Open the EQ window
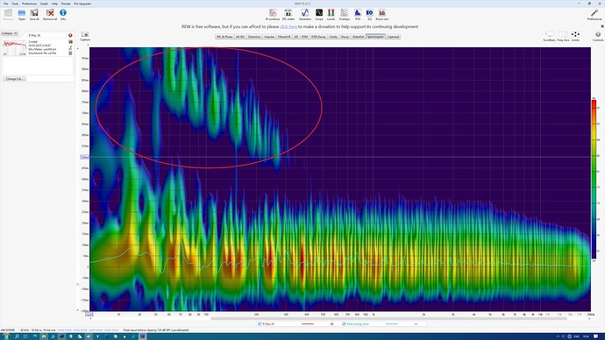This screenshot has height=340, width=605. tap(369, 15)
